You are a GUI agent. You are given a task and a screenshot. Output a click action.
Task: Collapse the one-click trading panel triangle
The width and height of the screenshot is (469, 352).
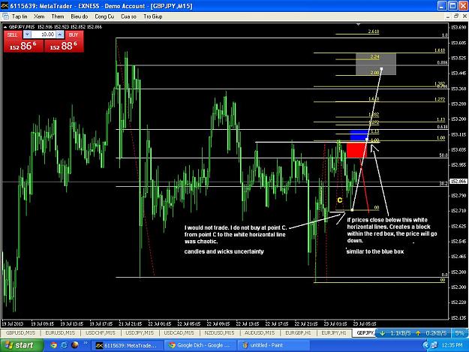[5, 27]
